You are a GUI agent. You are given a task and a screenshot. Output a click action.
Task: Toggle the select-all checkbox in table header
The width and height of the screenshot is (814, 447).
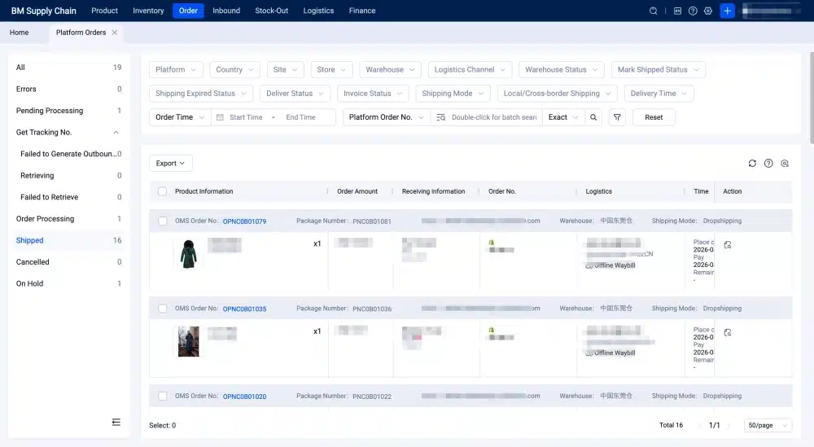[x=163, y=191]
